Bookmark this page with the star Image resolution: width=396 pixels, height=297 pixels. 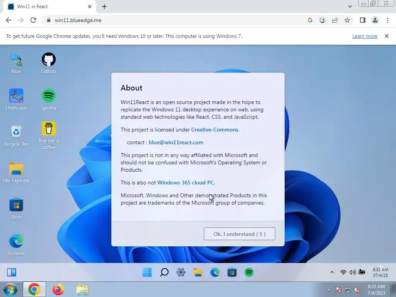[x=347, y=20]
